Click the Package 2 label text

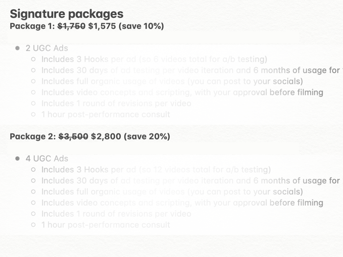tap(32, 136)
